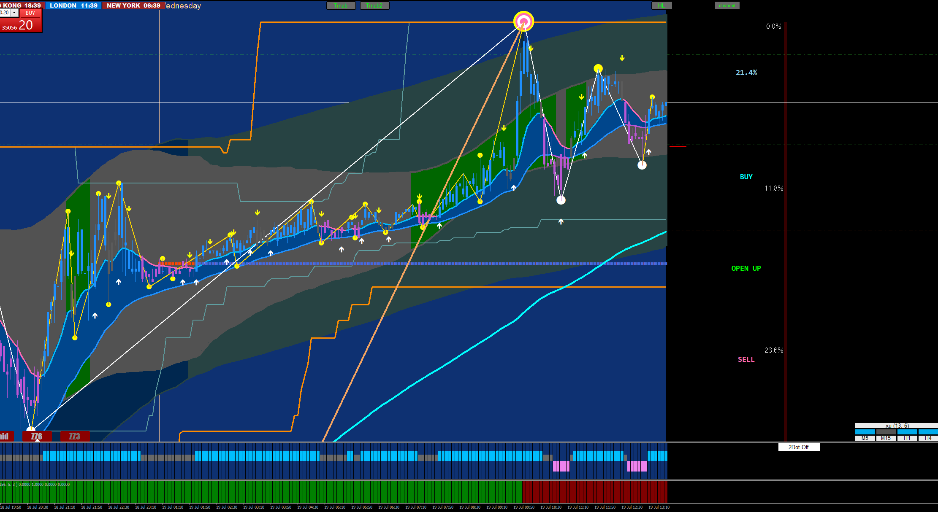Click the London session clock label
Screen dimensions: 938x512
tap(73, 5)
